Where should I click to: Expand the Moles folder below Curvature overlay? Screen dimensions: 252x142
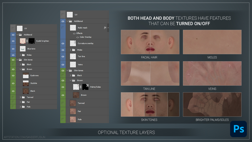tap(70, 50)
